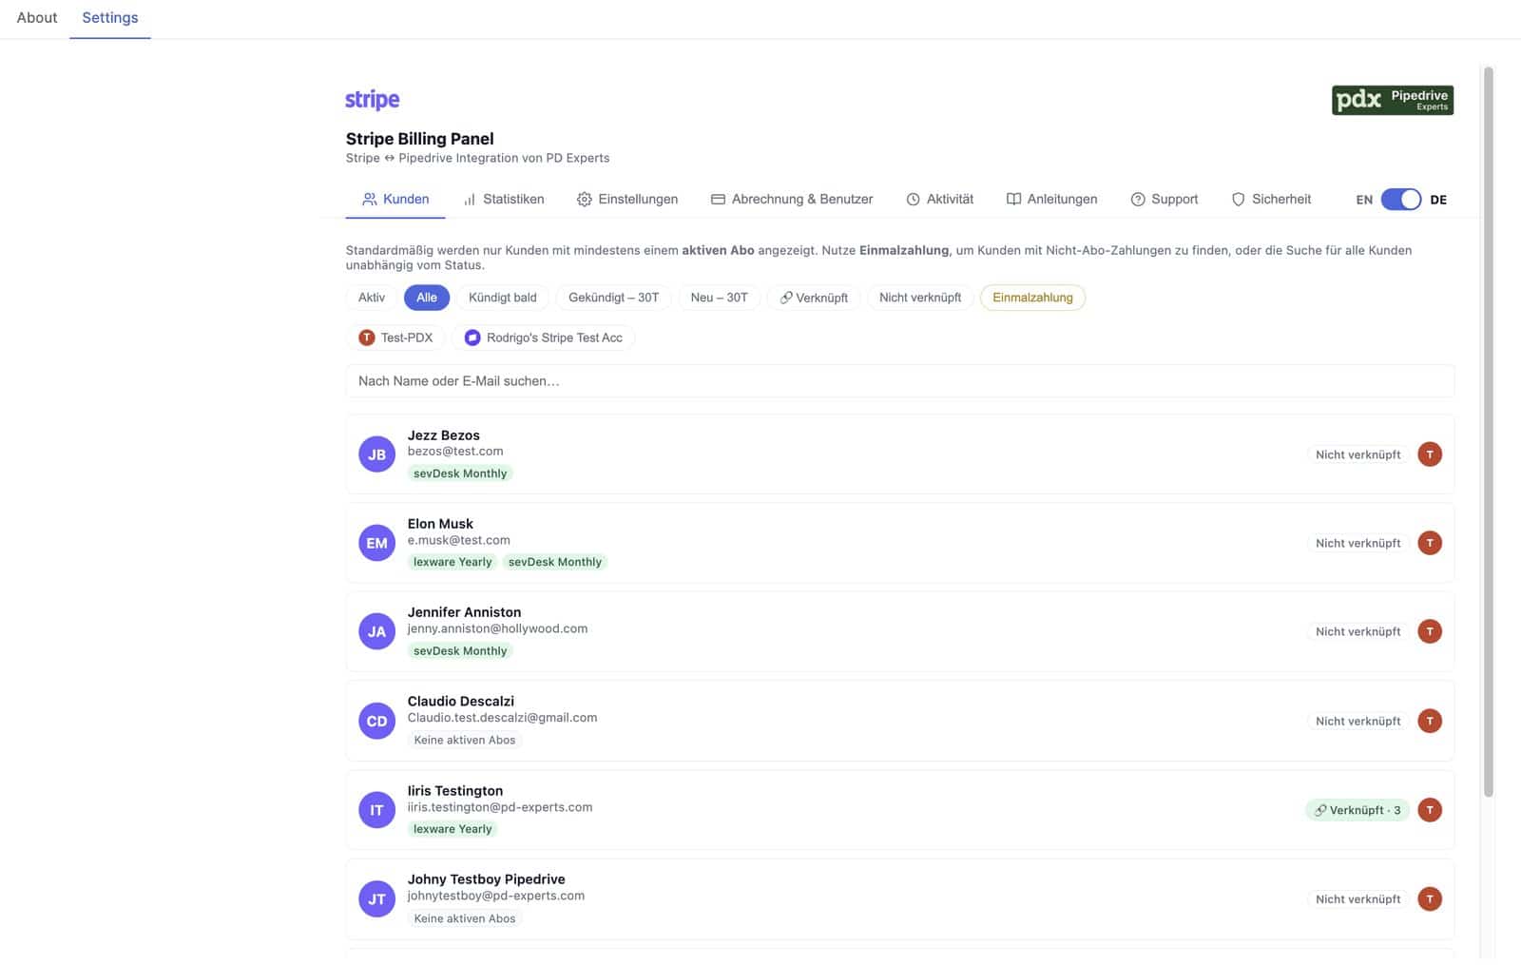Click Nicht verknüpft badge for Claudio Descalzi

1357,721
